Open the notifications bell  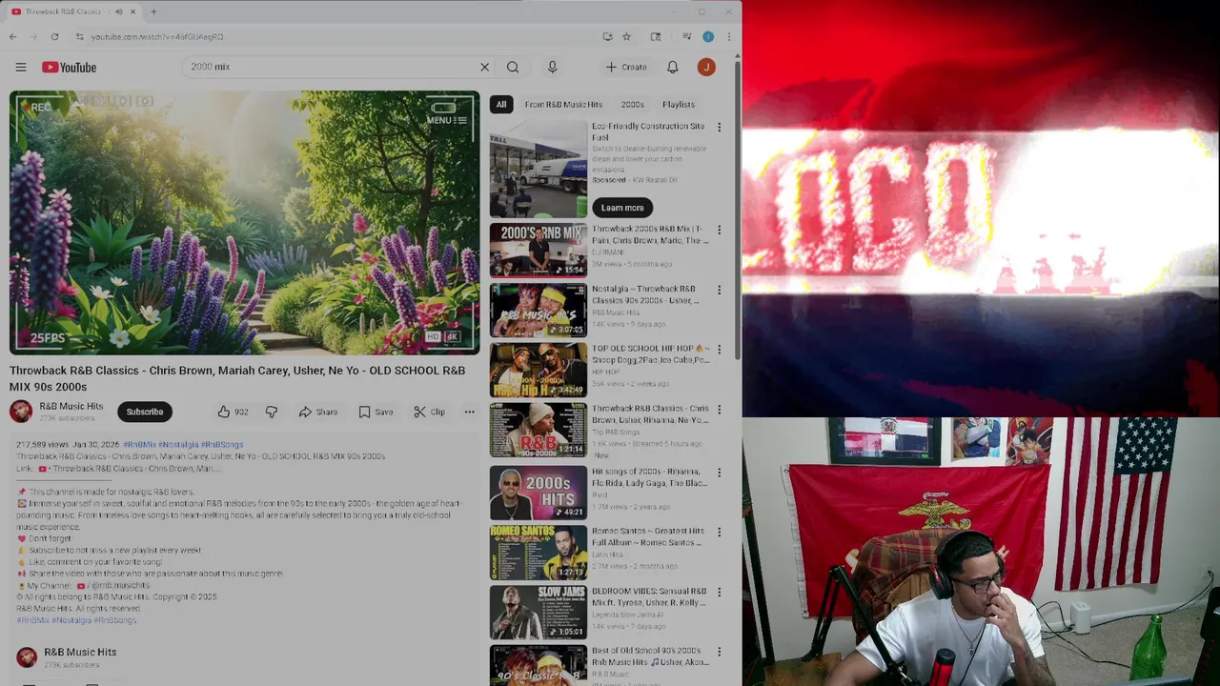click(673, 67)
